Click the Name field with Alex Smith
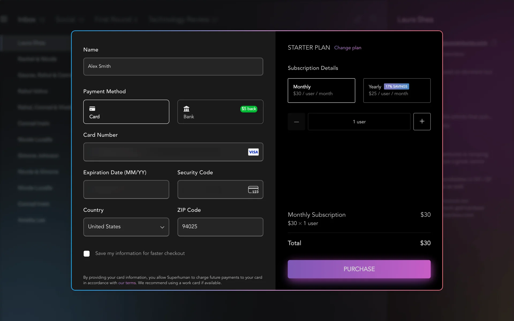This screenshot has height=321, width=514. pyautogui.click(x=173, y=66)
